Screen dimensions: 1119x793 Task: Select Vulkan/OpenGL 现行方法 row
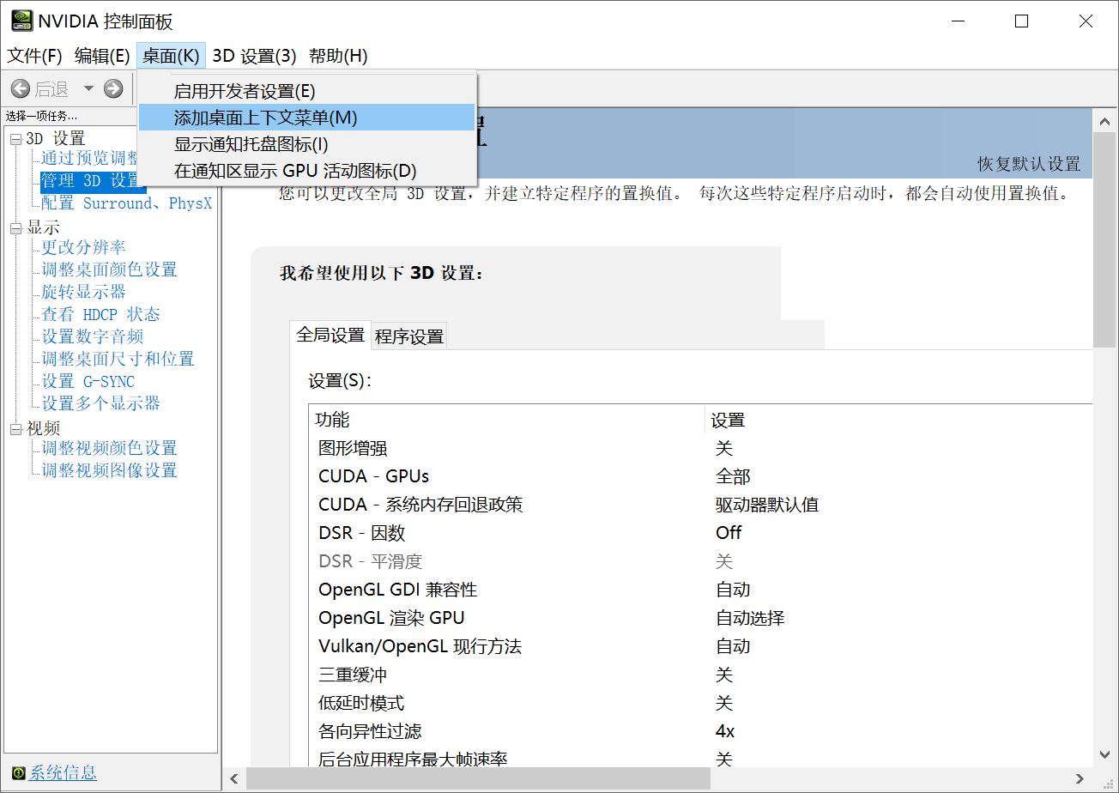(x=700, y=646)
